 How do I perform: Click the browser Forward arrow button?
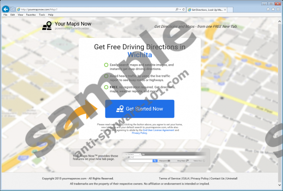(13, 9)
